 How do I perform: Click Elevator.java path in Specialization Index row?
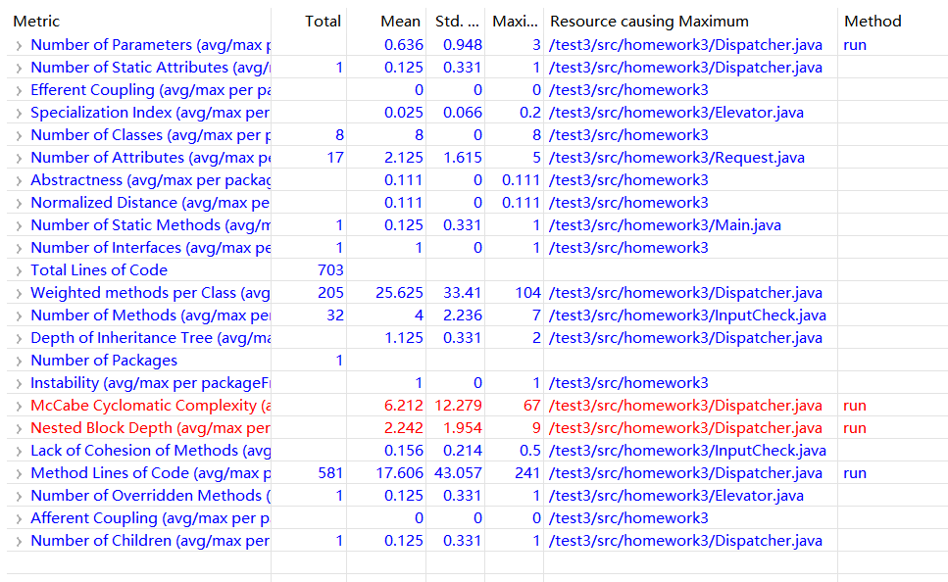coord(675,113)
